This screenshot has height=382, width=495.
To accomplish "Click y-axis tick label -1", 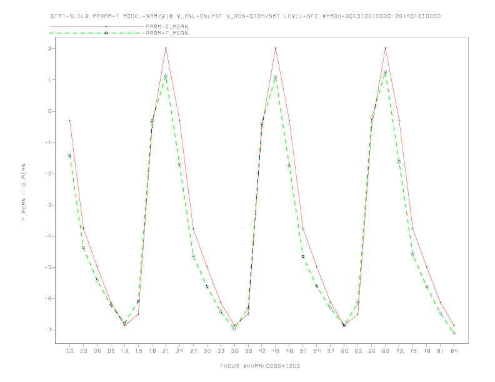I will click(x=48, y=142).
